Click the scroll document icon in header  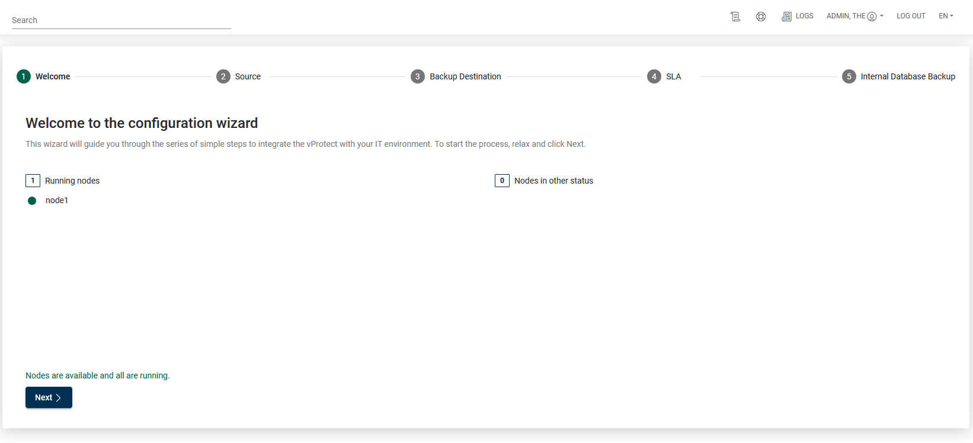click(735, 17)
